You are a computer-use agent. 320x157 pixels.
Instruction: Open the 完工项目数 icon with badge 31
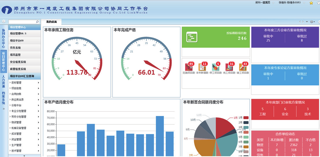[229, 68]
